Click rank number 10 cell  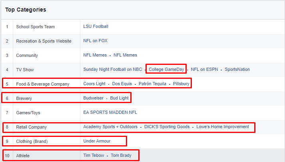pos(7,156)
